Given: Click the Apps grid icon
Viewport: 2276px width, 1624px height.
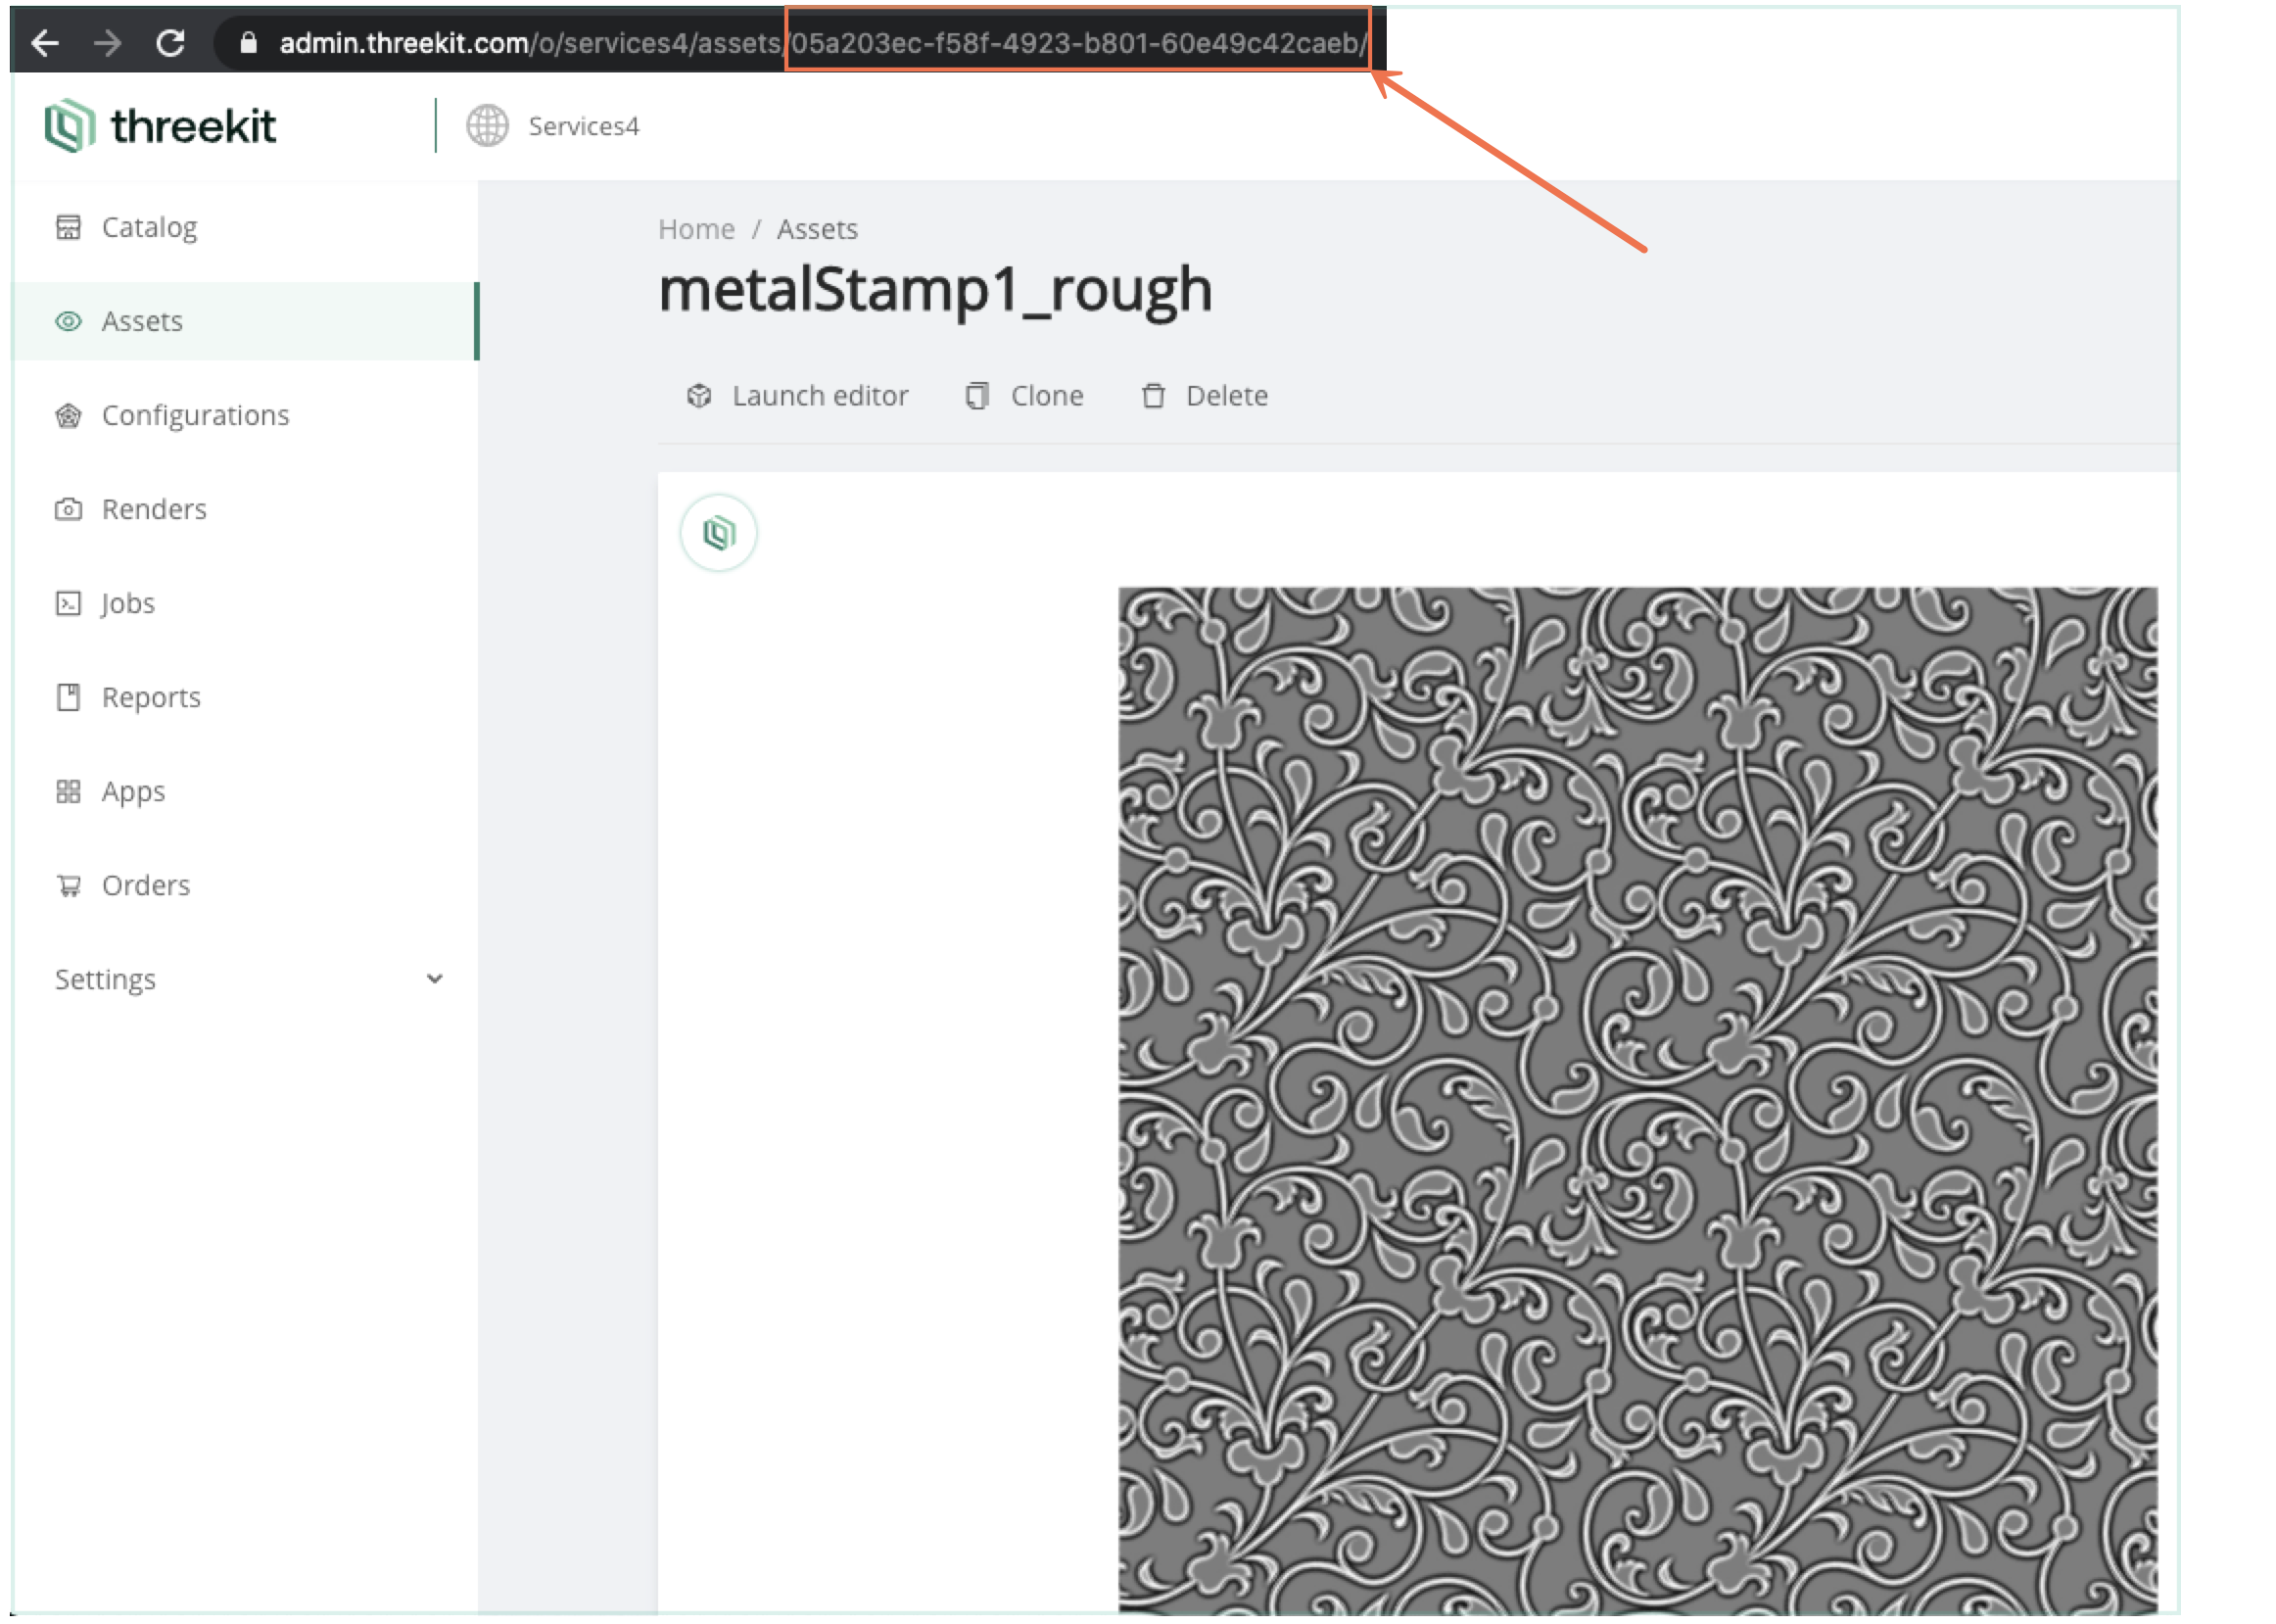Looking at the screenshot, I should tap(68, 791).
